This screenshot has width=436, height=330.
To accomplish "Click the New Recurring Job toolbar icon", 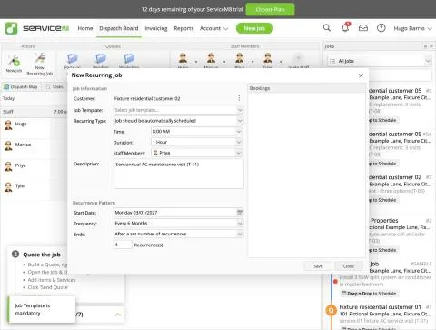I will click(40, 58).
